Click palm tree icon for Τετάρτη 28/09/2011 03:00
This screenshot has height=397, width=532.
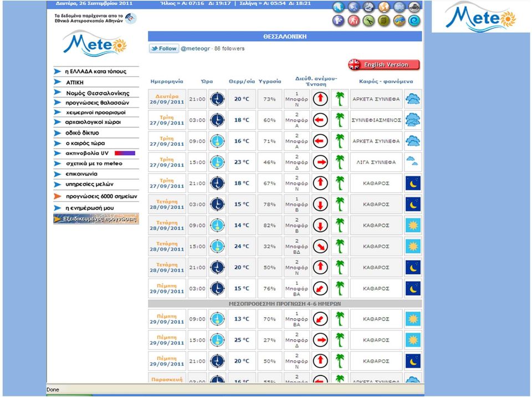click(x=340, y=204)
